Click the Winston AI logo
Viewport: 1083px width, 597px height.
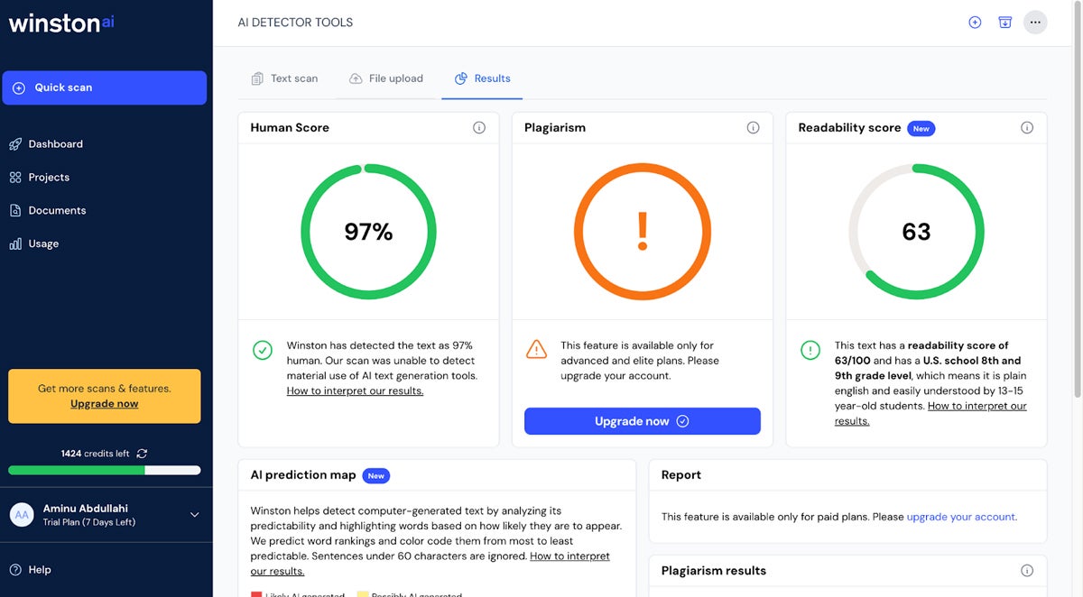coord(61,23)
